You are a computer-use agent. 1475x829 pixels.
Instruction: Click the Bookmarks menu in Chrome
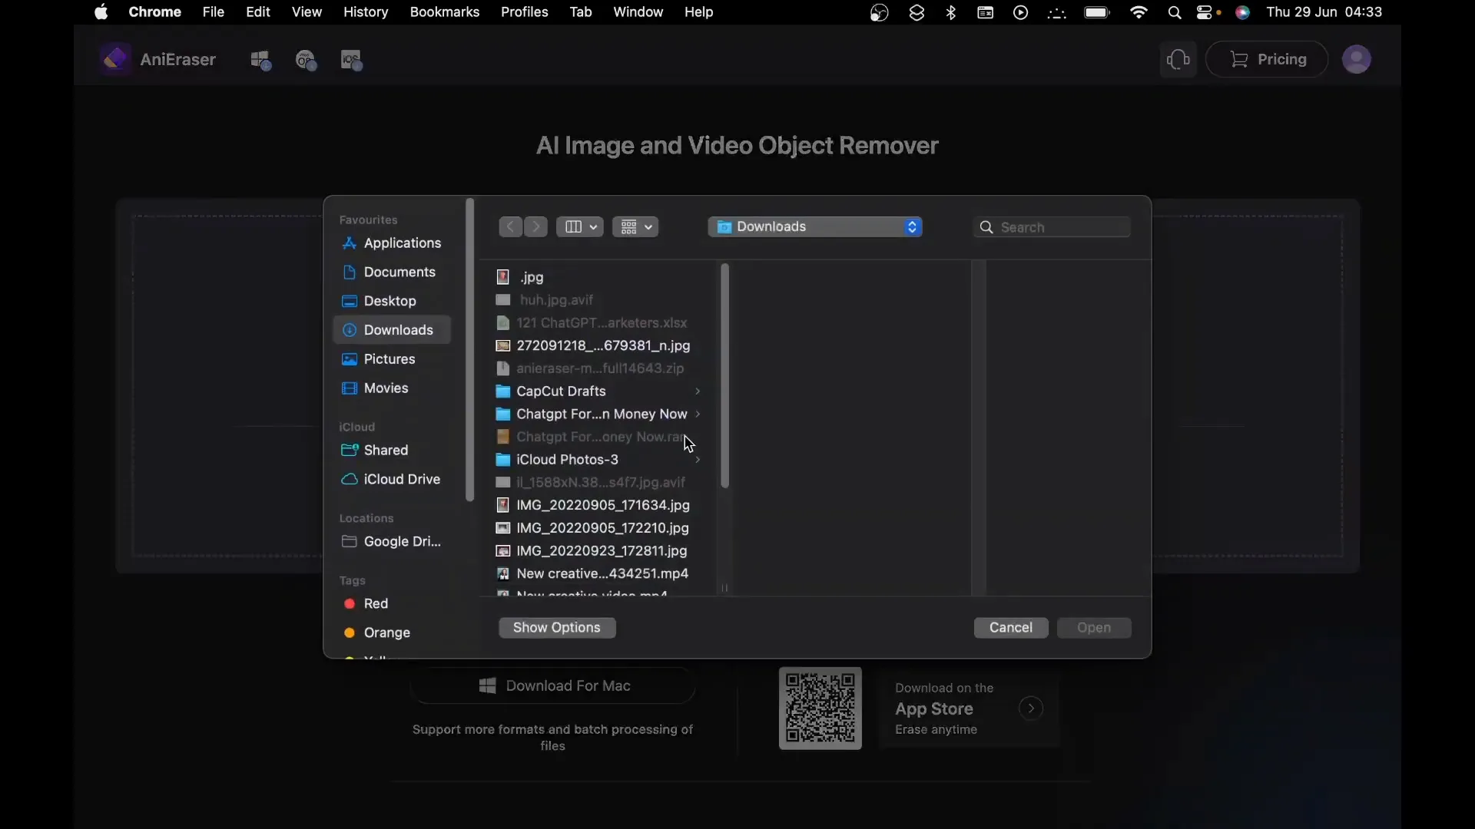(445, 12)
